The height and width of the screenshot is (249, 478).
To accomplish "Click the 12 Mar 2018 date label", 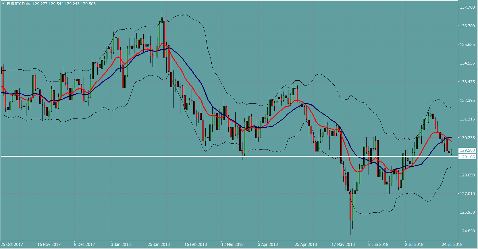I will tap(232, 244).
